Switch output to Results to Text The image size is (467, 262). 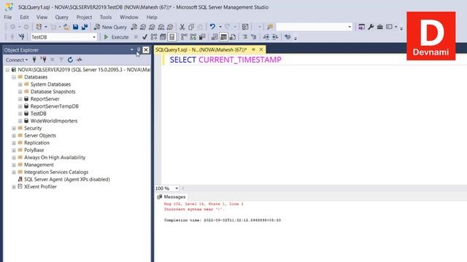[x=214, y=37]
